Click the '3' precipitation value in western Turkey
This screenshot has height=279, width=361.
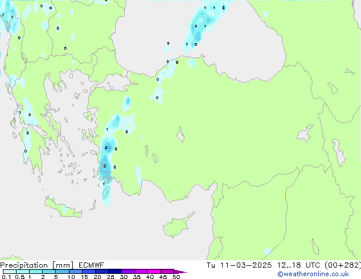tap(106, 147)
